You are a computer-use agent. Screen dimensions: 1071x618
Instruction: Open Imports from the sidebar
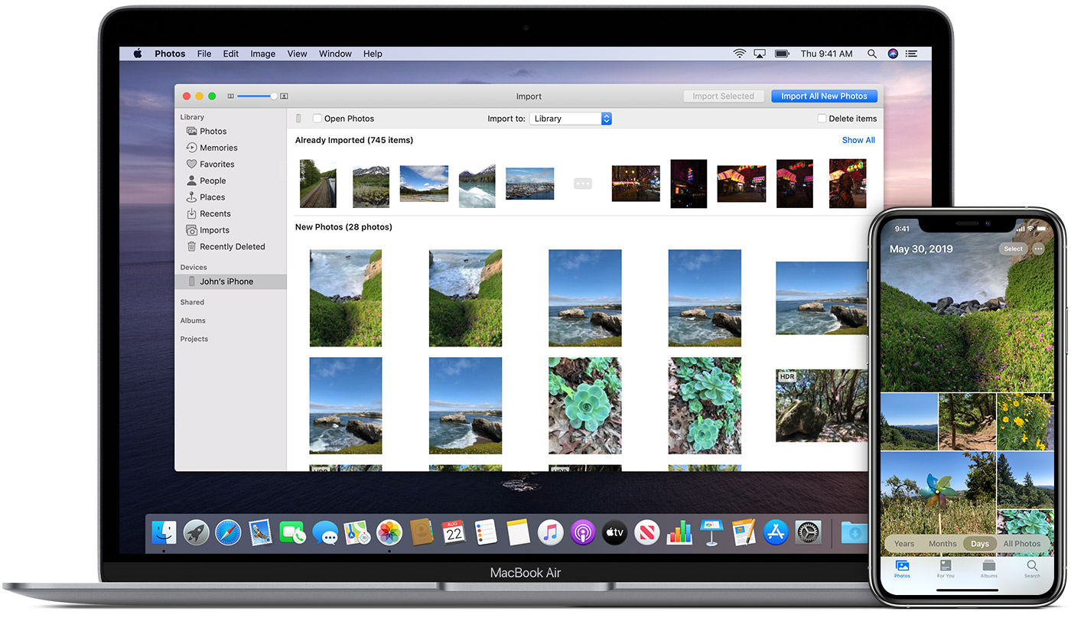[x=214, y=229]
